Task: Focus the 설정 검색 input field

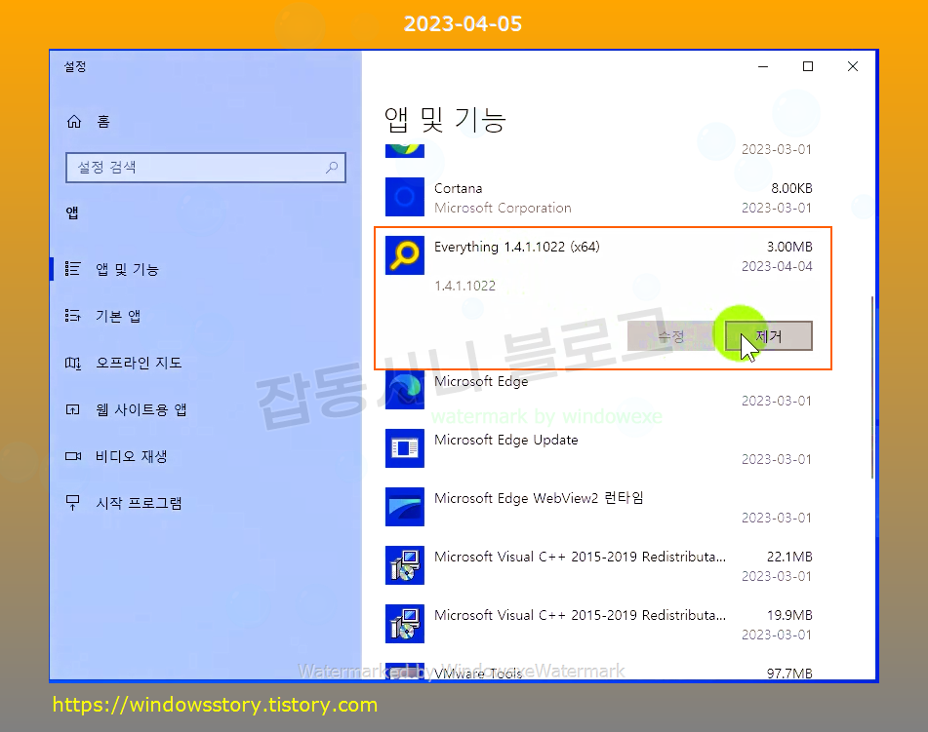Action: click(x=205, y=168)
